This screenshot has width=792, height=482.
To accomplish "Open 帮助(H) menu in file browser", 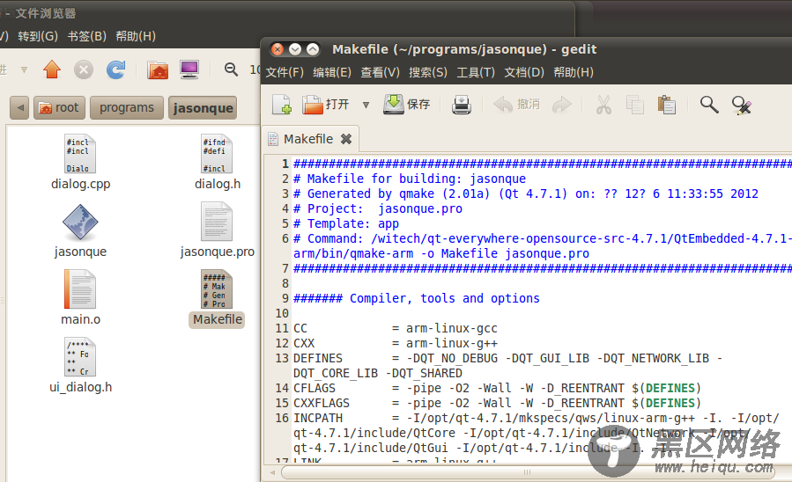I will [136, 36].
